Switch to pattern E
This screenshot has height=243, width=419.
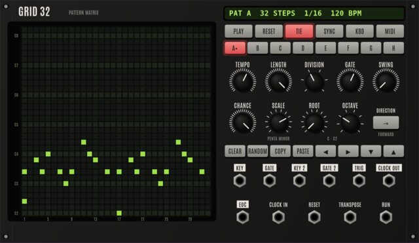325,48
